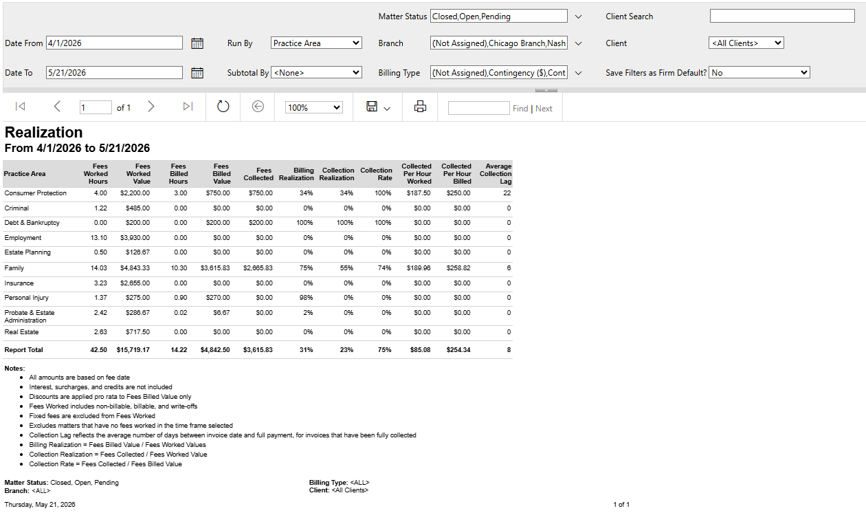Expand the Branch multi-select arrow
This screenshot has height=513, width=866.
coord(578,43)
